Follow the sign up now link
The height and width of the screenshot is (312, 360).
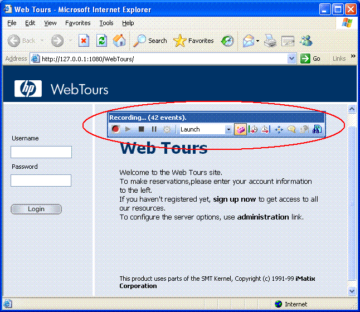click(235, 199)
